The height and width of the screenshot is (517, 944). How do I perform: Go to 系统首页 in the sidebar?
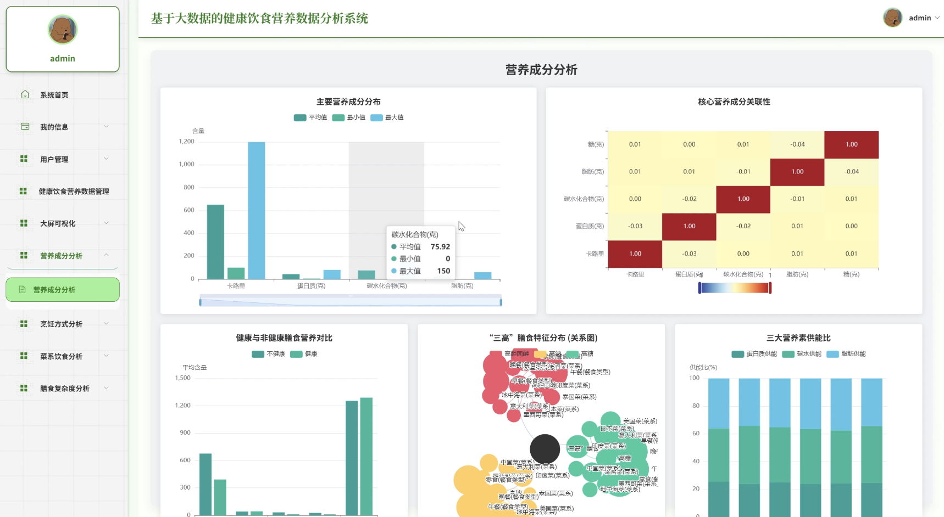tap(54, 95)
